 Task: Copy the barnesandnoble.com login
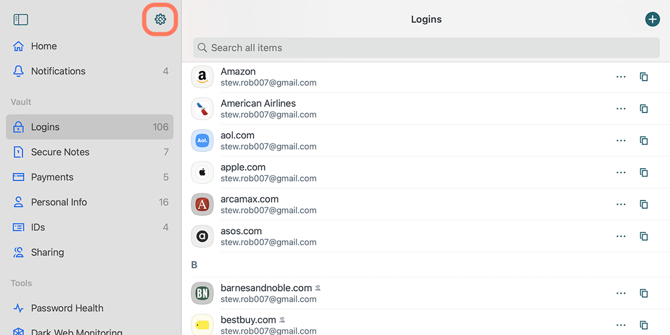(644, 293)
